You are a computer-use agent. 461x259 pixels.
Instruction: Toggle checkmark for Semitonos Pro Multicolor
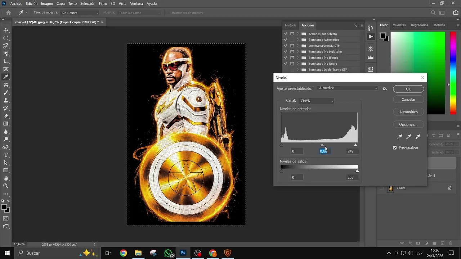286,52
